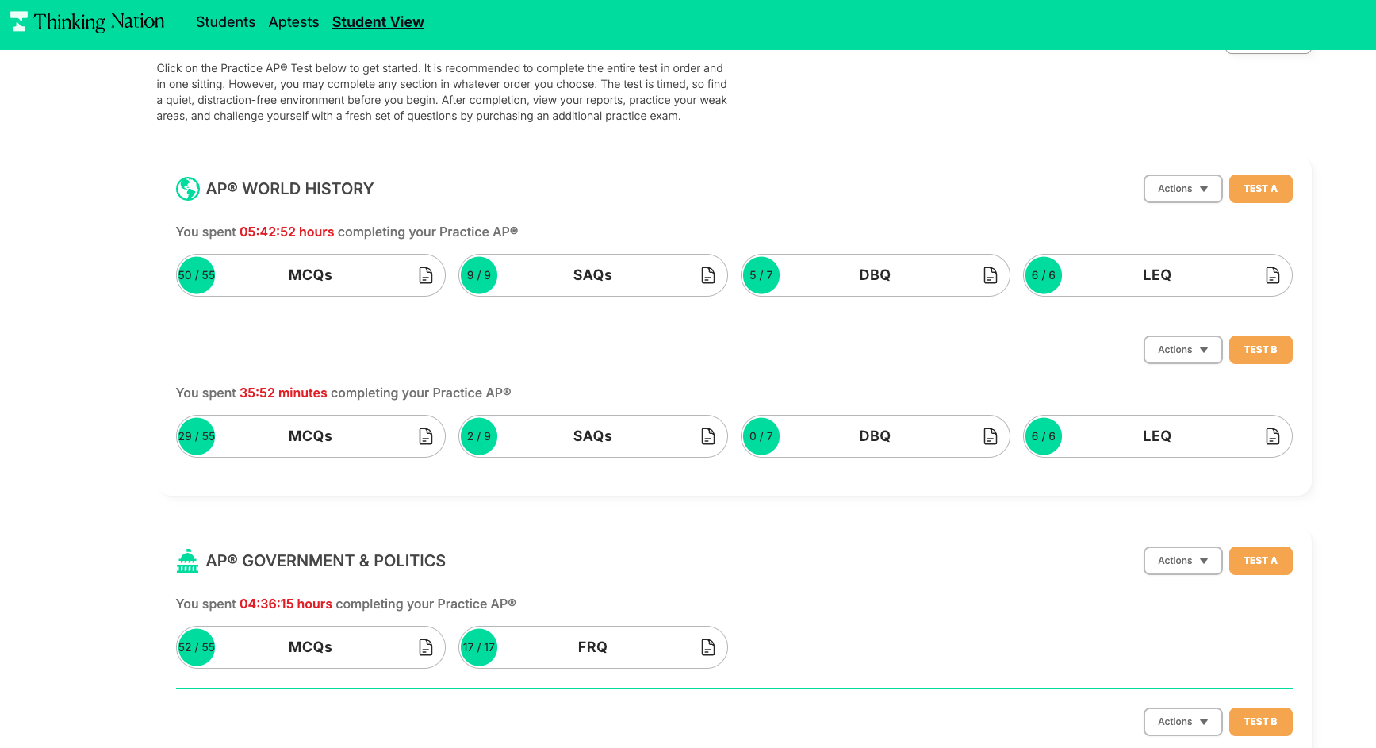This screenshot has width=1376, height=748.
Task: Click the AP World History globe icon
Action: (187, 189)
